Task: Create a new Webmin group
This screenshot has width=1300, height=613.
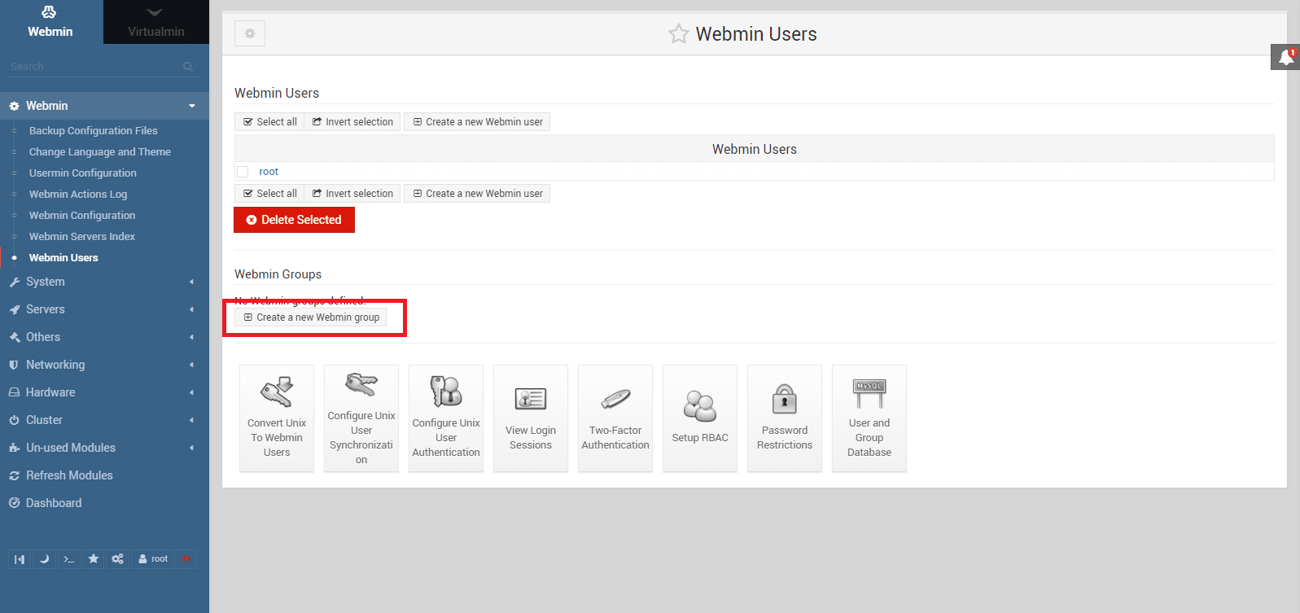Action: (x=310, y=317)
